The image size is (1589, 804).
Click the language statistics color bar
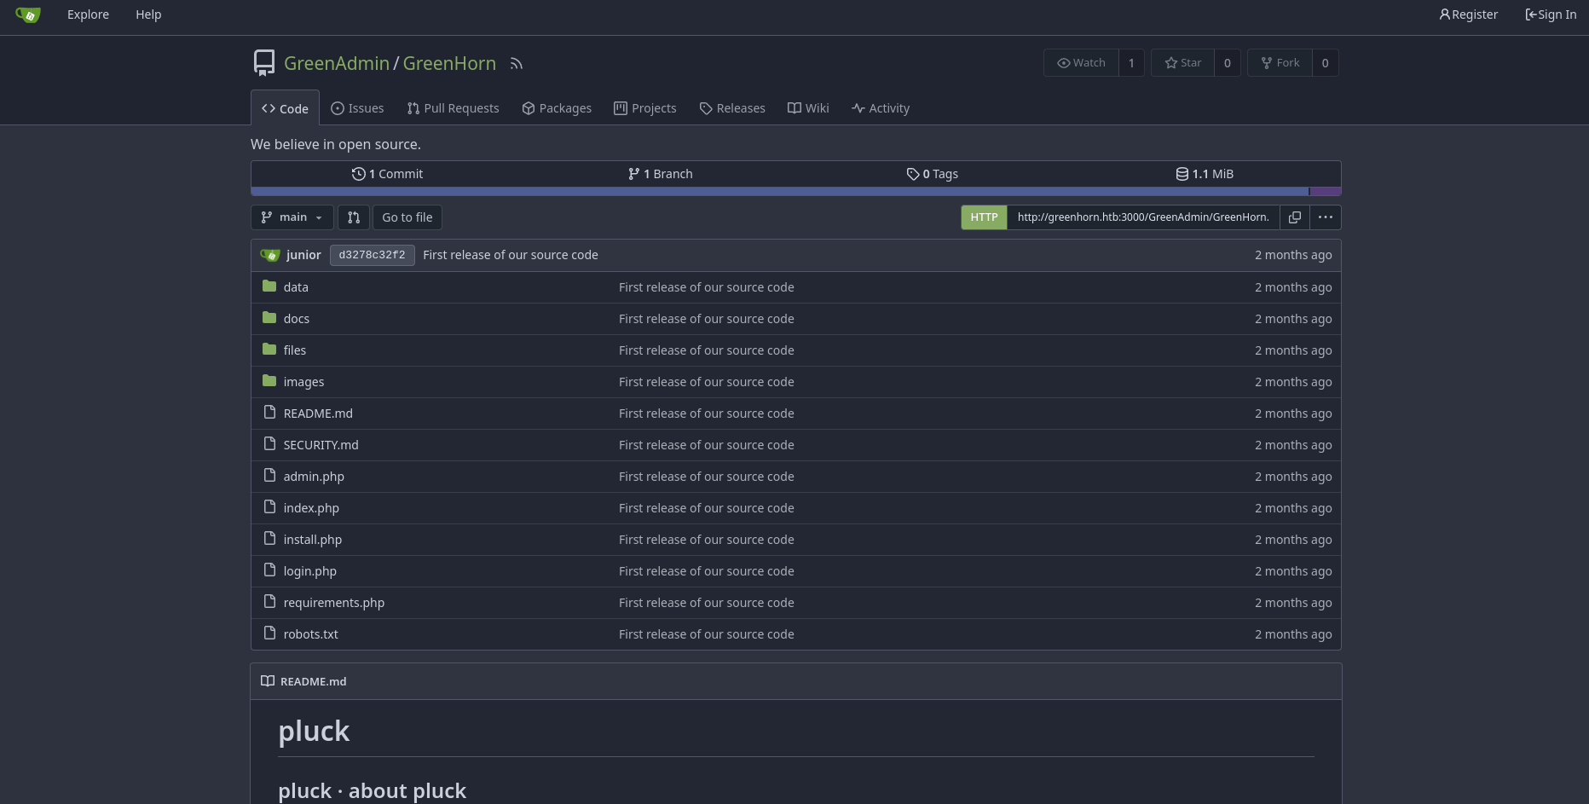point(796,192)
